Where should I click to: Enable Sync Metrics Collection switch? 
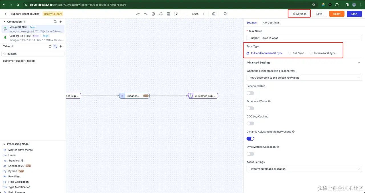pyautogui.click(x=250, y=154)
